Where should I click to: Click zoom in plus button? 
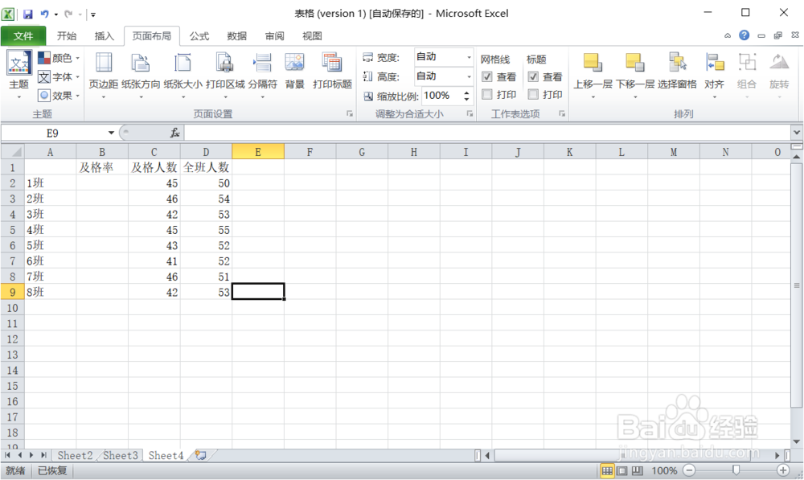pyautogui.click(x=783, y=470)
